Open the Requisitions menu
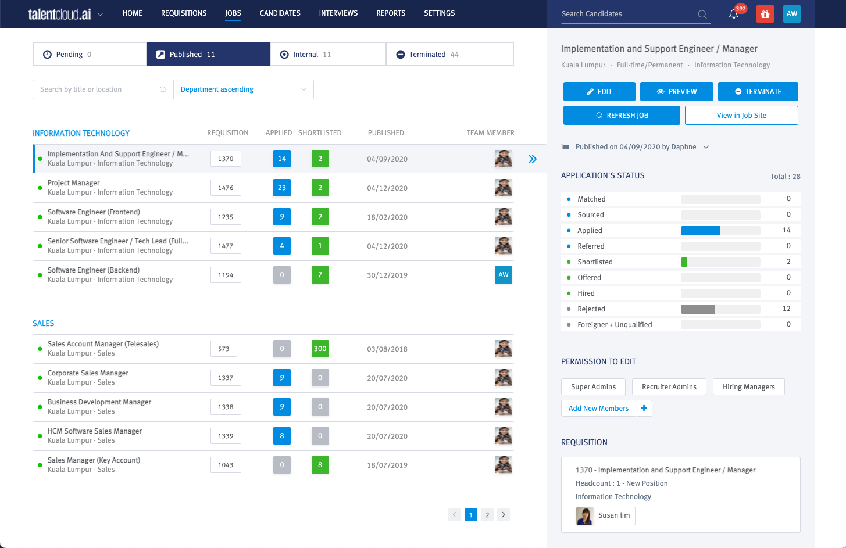Image resolution: width=846 pixels, height=548 pixels. point(184,13)
